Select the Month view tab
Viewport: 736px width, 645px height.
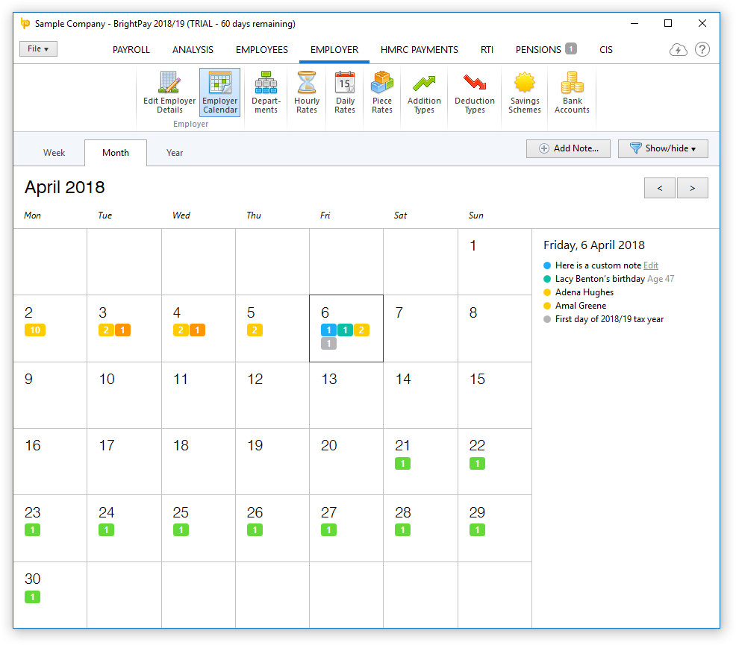(116, 153)
